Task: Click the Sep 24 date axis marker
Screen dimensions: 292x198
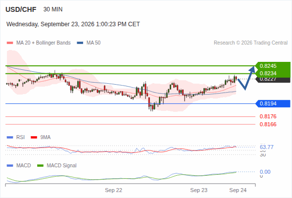Action: [238, 190]
